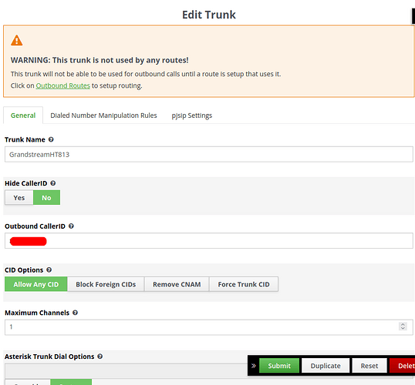Click the Edit Trunk page heading
Screen dimensions: 415x385
pos(209,15)
